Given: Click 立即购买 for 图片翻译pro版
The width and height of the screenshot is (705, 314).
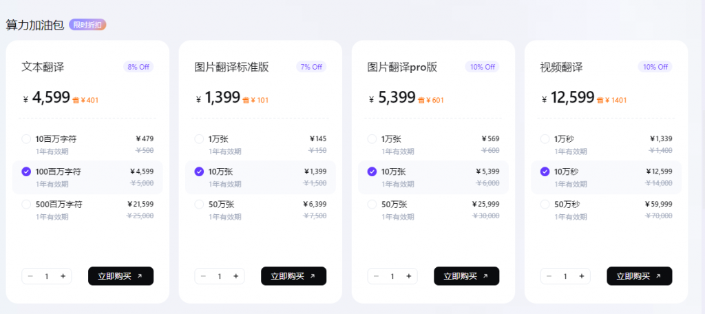Looking at the screenshot, I should pos(466,276).
